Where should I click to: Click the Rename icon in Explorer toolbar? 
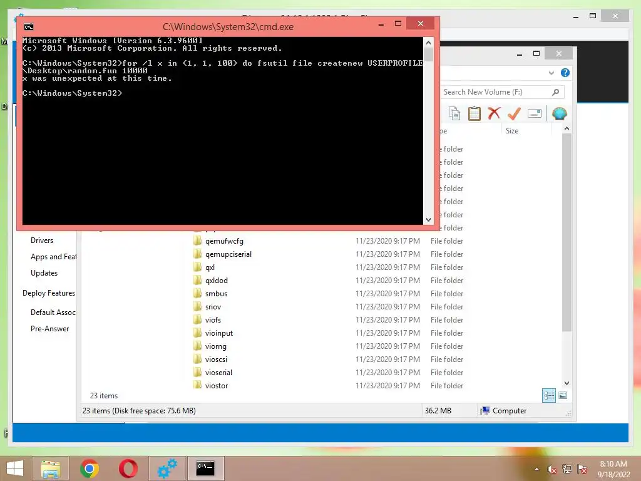point(535,113)
